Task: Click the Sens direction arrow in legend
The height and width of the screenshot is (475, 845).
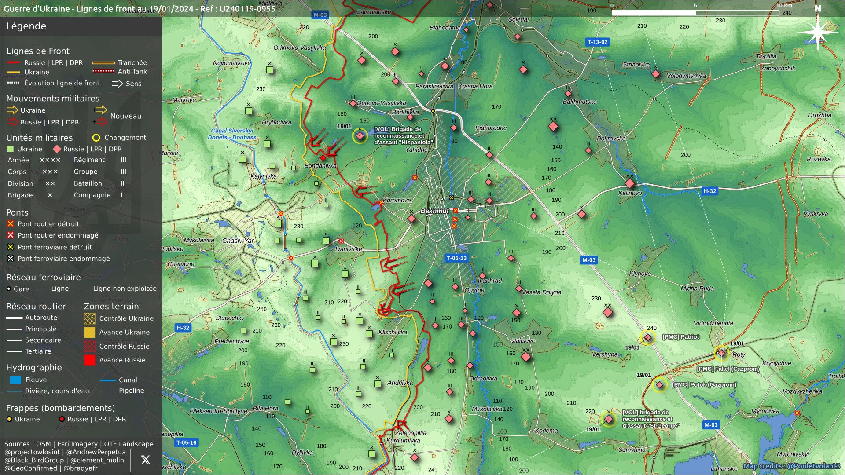Action: point(118,84)
